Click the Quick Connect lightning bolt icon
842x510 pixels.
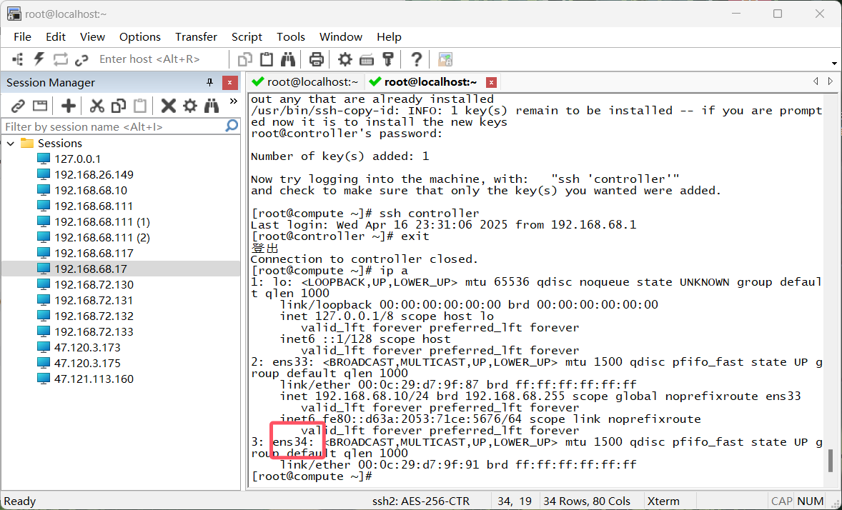click(39, 59)
